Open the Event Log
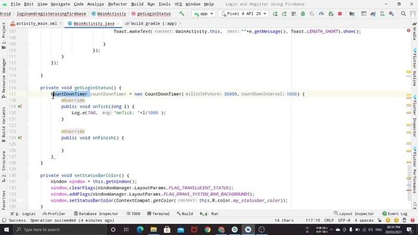Screen dimensions: 418x235 [x=394, y=213]
